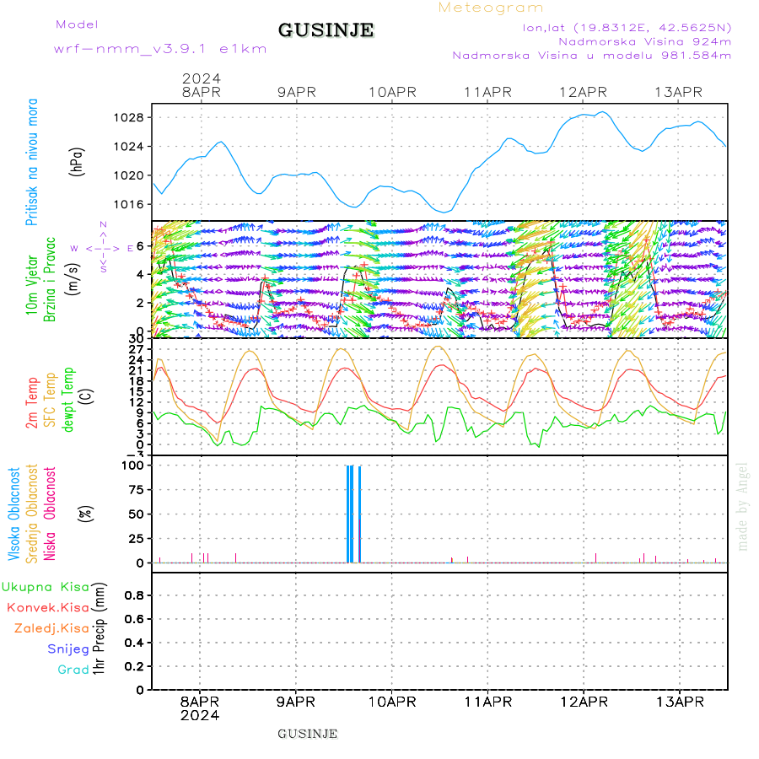Select the red "Konvek.Kisa" legend entry
Screen dimensions: 759x759
48,607
